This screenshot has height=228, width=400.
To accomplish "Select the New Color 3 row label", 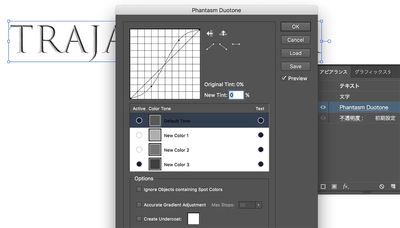I will tap(177, 164).
